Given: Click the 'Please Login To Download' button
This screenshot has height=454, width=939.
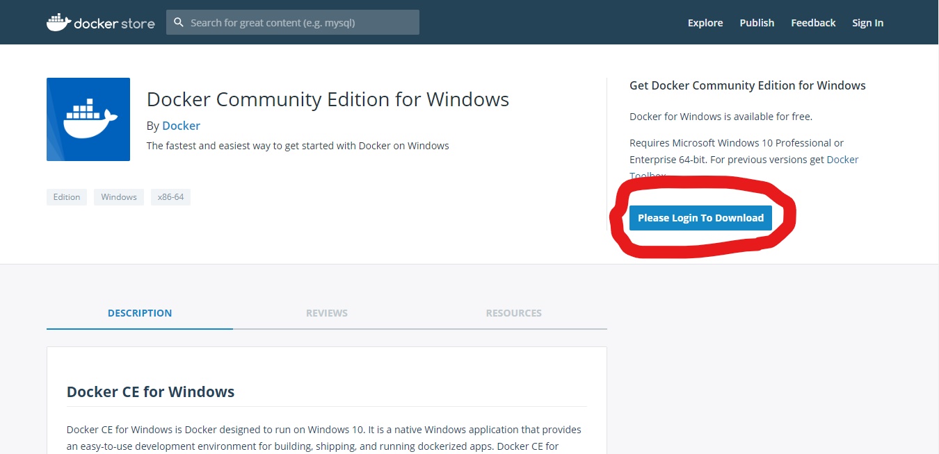Looking at the screenshot, I should [x=700, y=218].
